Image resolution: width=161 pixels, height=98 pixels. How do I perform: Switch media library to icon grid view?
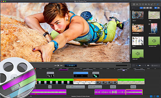pyautogui.click(x=156, y=8)
